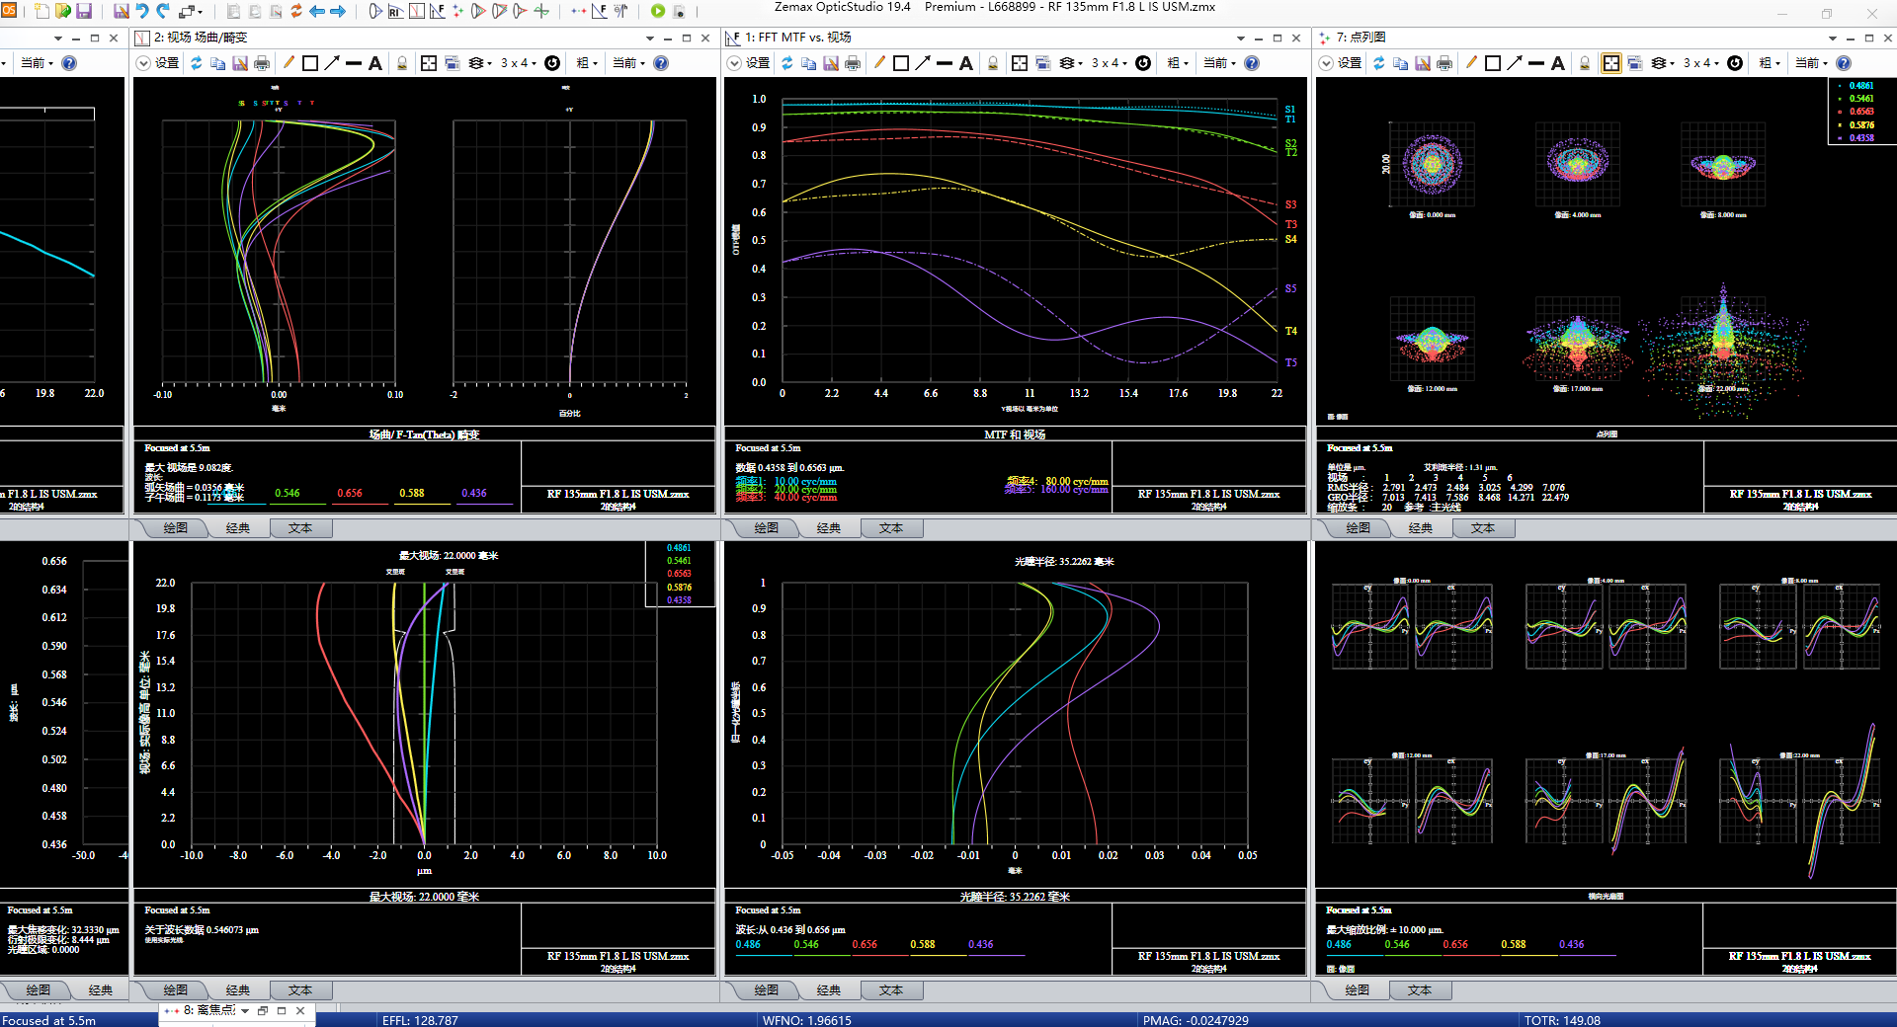Click the 0.436 purple wavelength legend in field curvature

474,494
